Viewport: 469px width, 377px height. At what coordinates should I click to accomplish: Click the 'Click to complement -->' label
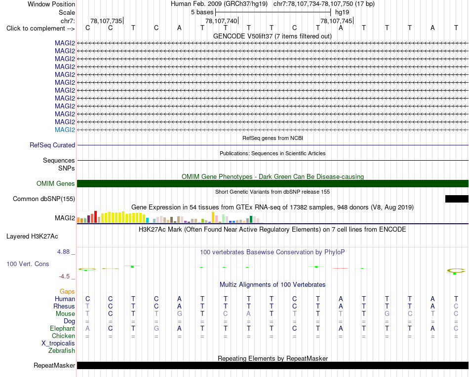40,29
